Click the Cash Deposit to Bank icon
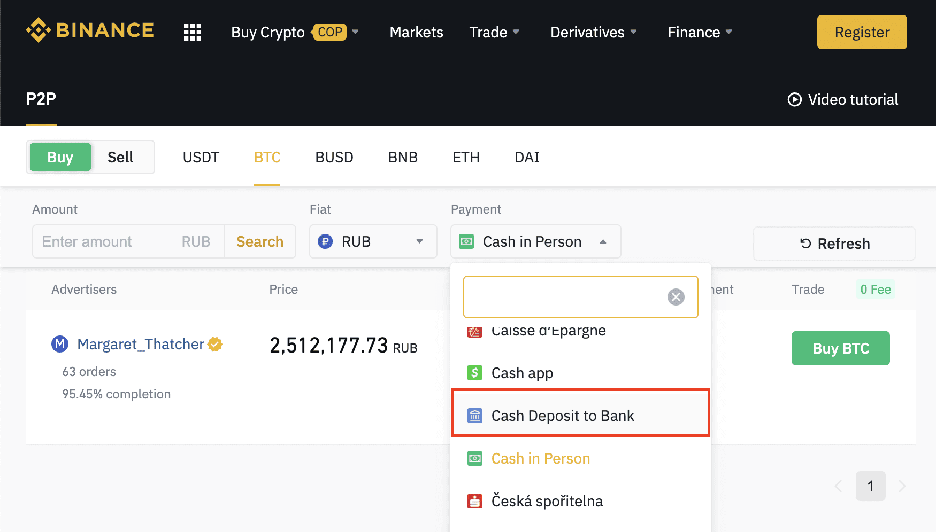 (x=475, y=415)
